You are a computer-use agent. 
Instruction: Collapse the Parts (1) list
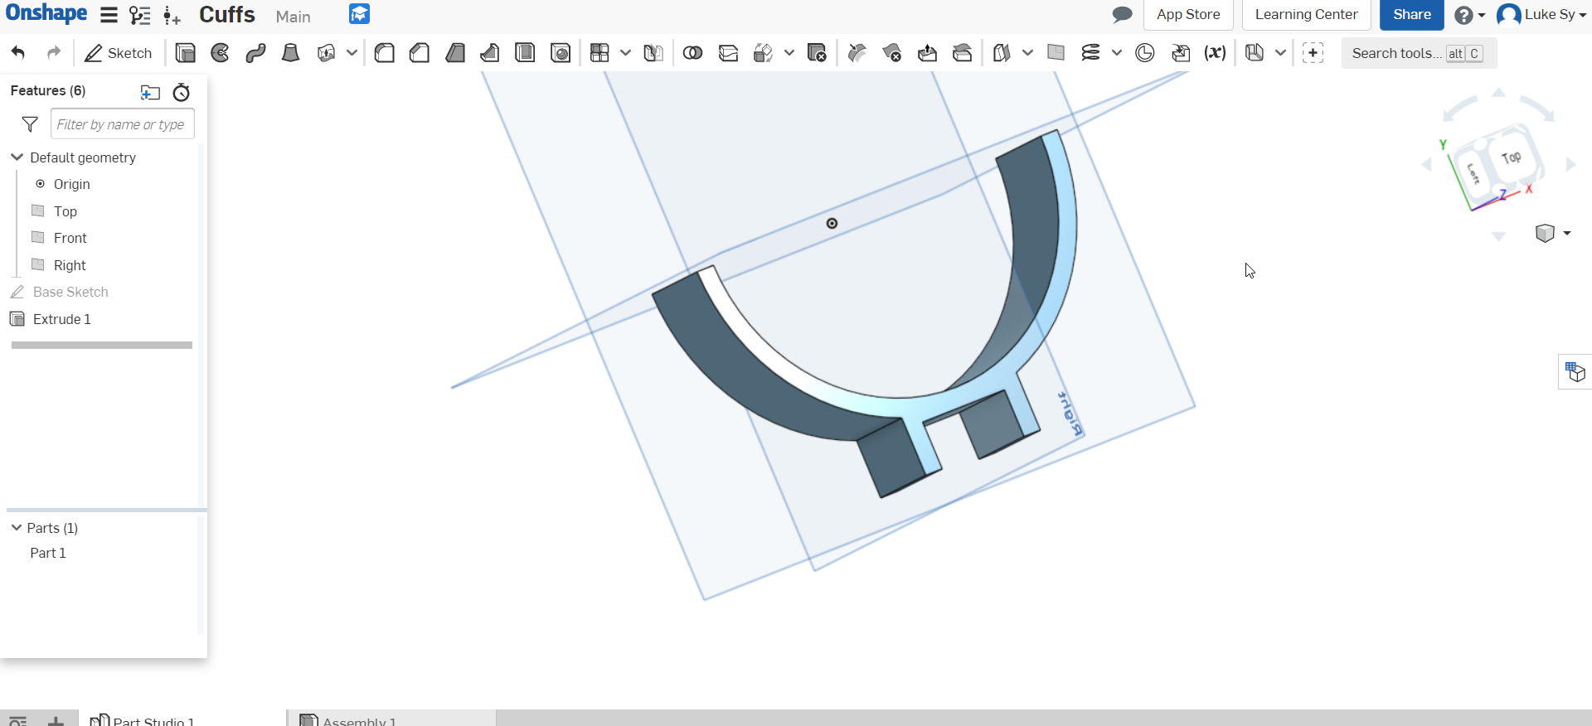point(17,528)
